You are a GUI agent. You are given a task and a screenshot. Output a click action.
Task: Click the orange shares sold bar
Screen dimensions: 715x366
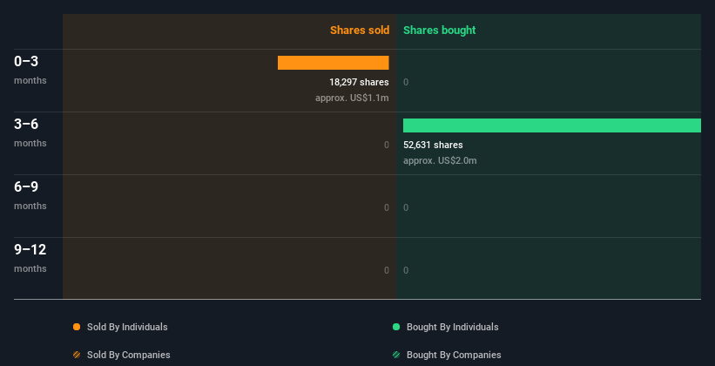coord(333,63)
